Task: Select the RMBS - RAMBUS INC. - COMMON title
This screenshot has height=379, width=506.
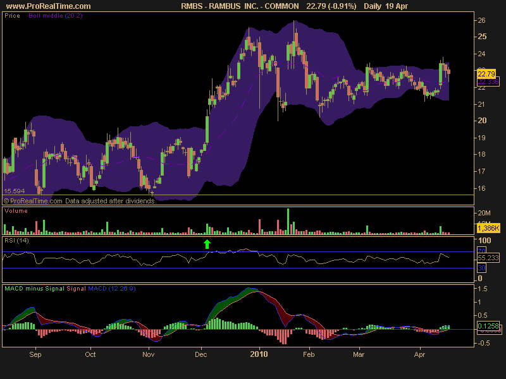Action: click(x=240, y=6)
